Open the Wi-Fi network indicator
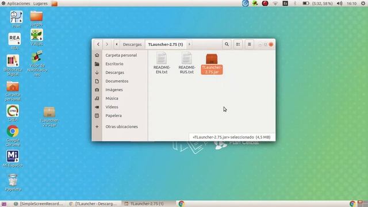368x207 pixels. [x=275, y=3]
